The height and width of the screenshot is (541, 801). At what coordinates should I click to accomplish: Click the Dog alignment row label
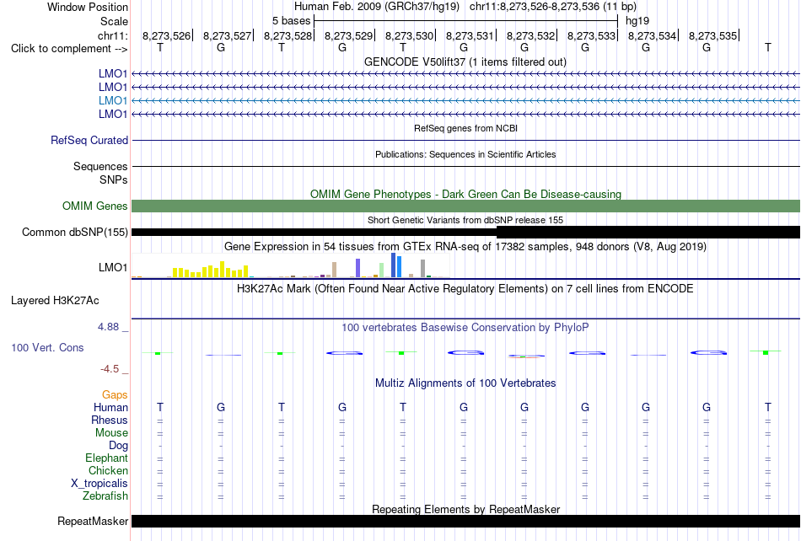118,445
